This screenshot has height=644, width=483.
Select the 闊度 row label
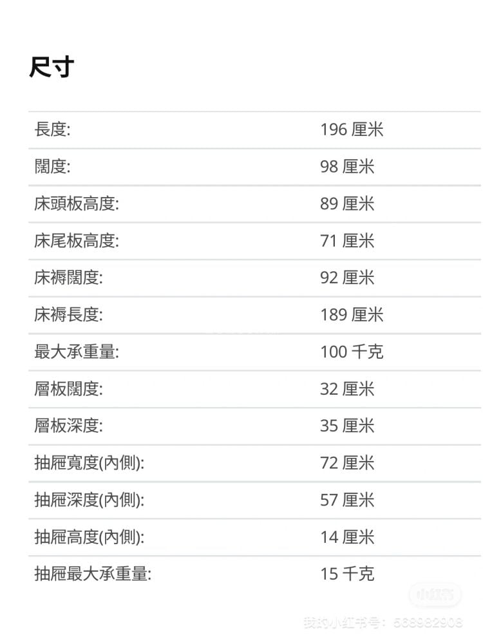click(x=53, y=166)
